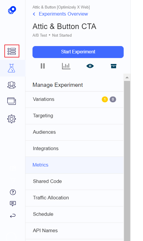Click the vertical scrollbar thumb

pyautogui.click(x=127, y=161)
